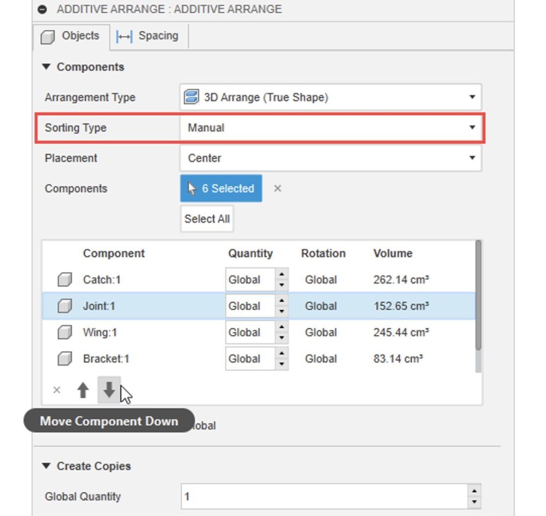This screenshot has height=516, width=546.
Task: Click the Wing:1 component body icon
Action: 65,332
